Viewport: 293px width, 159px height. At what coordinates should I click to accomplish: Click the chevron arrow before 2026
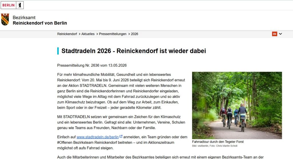point(129,34)
